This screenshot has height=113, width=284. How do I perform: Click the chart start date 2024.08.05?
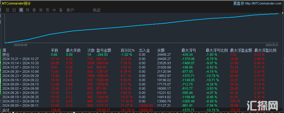click(x=20, y=45)
